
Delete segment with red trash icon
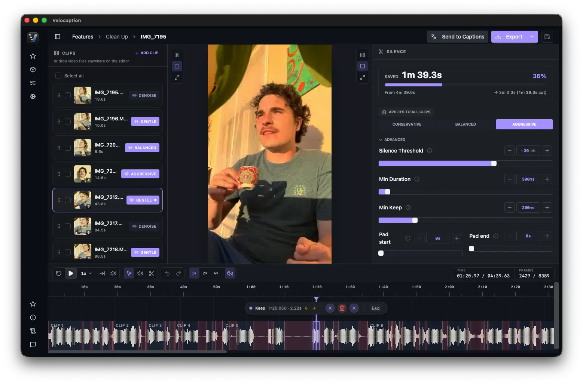coord(342,308)
